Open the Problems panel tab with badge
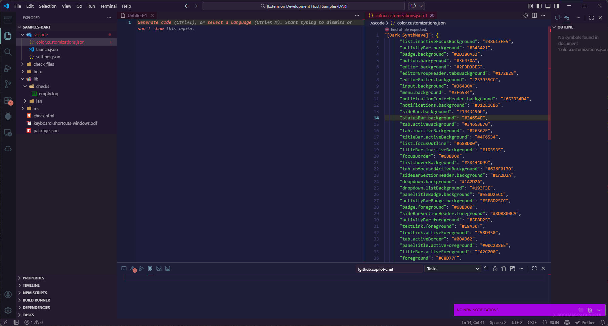 tap(133, 269)
